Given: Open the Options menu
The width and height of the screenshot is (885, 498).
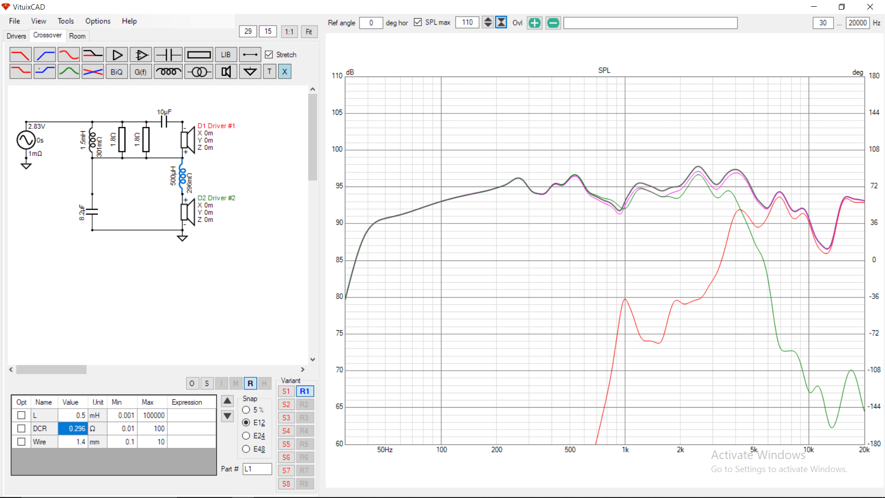Looking at the screenshot, I should click(x=98, y=21).
